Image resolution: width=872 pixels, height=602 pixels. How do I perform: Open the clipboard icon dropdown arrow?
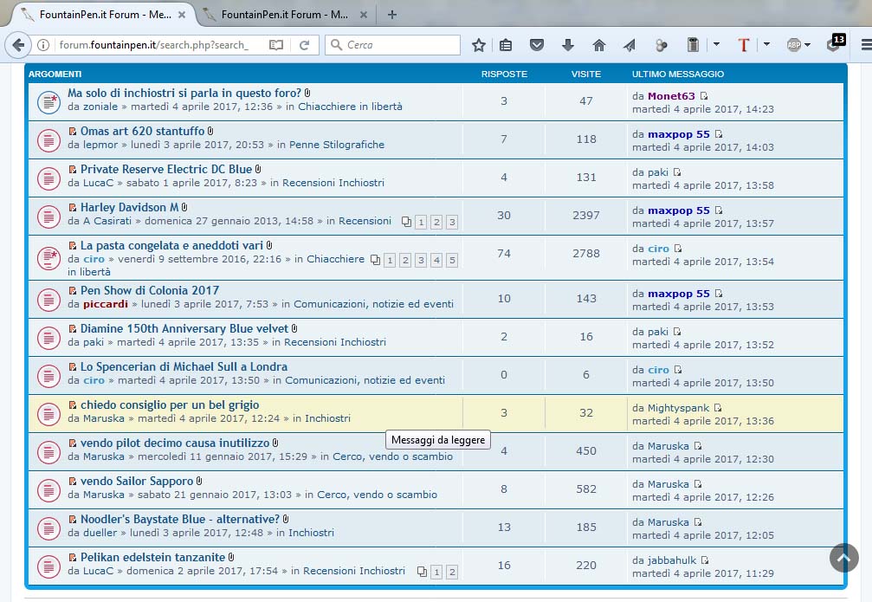[716, 45]
